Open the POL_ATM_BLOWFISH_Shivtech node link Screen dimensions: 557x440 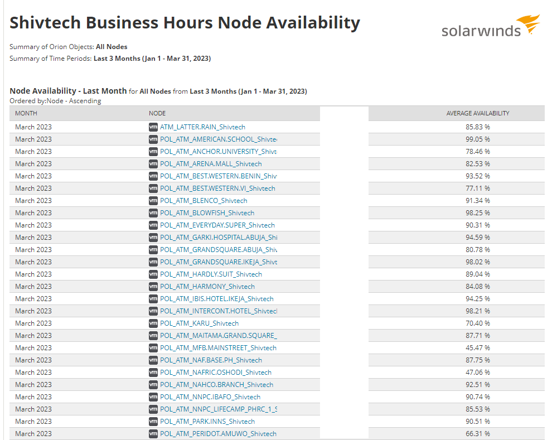[x=207, y=213]
